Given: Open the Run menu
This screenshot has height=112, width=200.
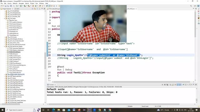Looking at the screenshot, I should coord(37,3).
